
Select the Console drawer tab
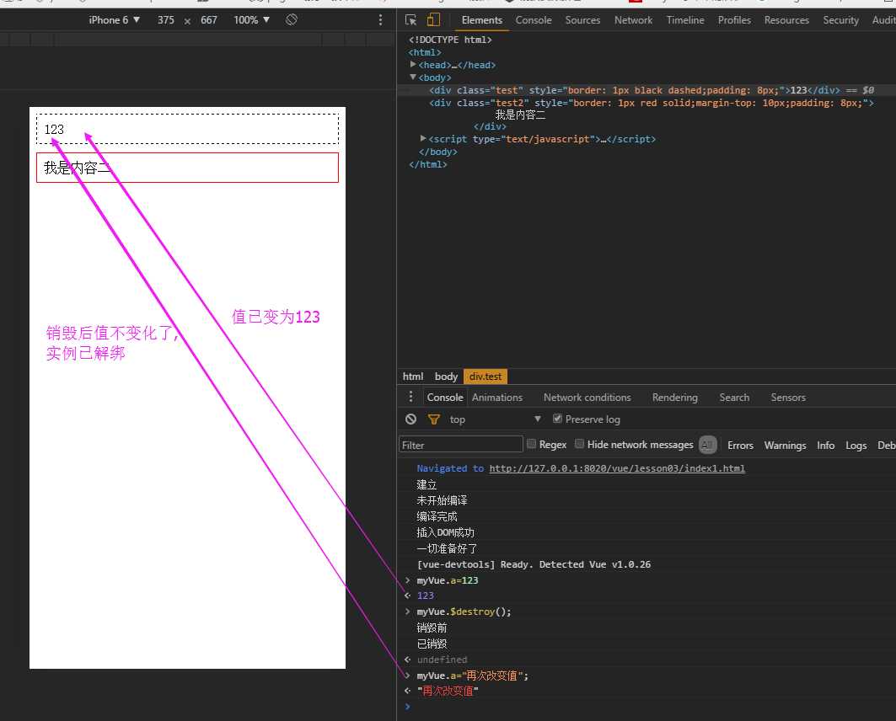[x=445, y=398]
